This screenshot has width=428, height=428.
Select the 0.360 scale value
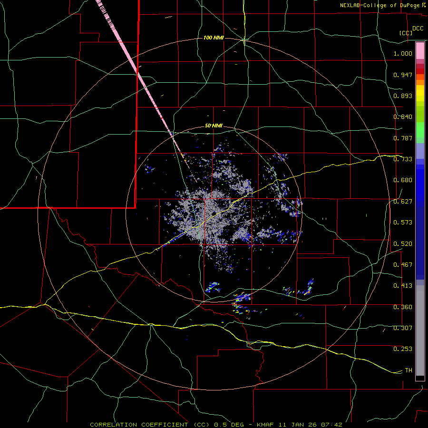(x=403, y=307)
